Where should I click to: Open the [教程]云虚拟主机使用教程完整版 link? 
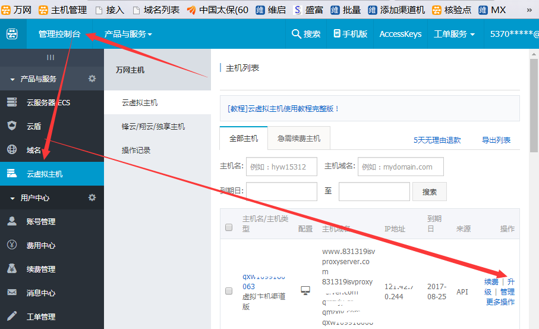283,109
